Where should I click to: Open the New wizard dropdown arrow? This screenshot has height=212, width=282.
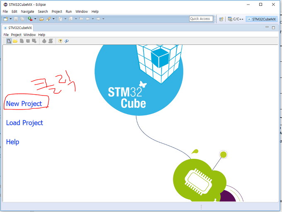point(11,19)
